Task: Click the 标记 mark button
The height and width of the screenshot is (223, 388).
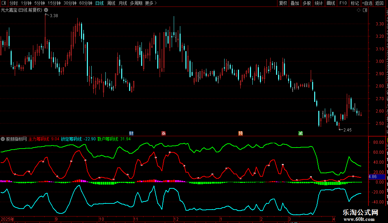Action: (x=355, y=3)
